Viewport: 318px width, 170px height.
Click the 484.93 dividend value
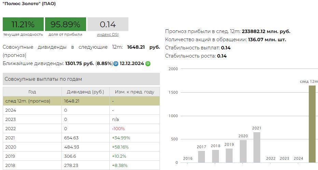pyautogui.click(x=72, y=147)
